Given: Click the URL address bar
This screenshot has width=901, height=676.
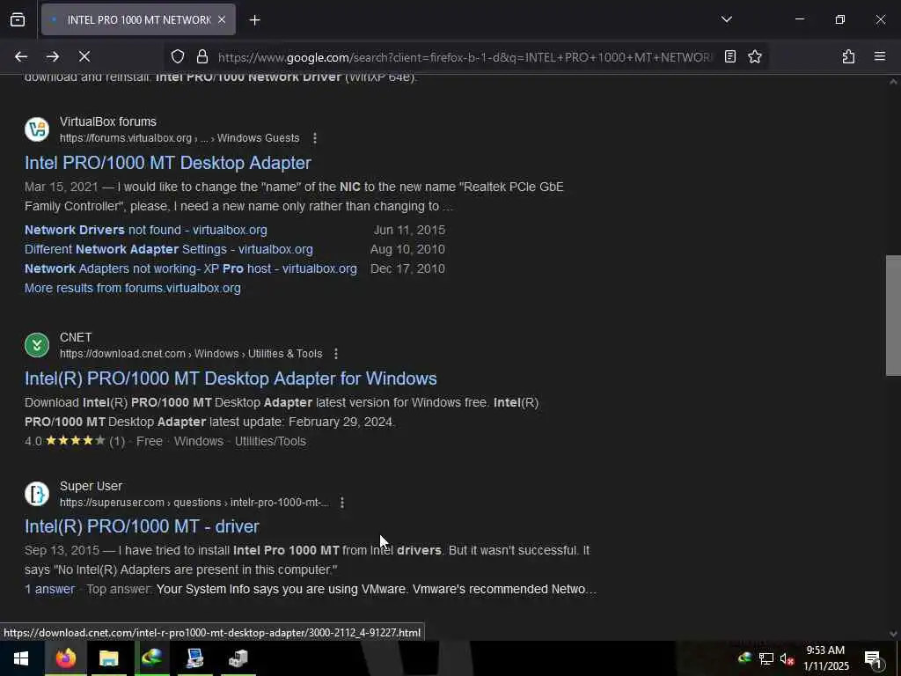Looking at the screenshot, I should point(465,57).
